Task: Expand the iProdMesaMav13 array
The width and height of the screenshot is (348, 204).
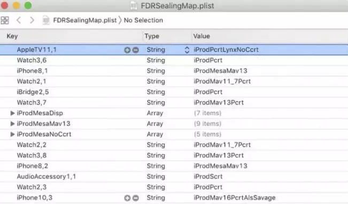Action: (x=12, y=124)
